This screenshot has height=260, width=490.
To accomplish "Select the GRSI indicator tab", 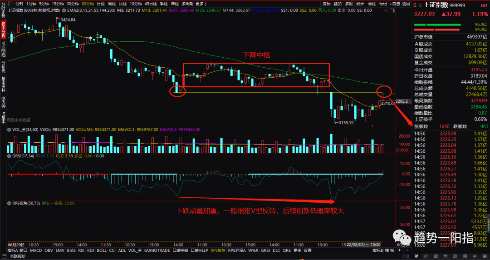I will click(265, 250).
